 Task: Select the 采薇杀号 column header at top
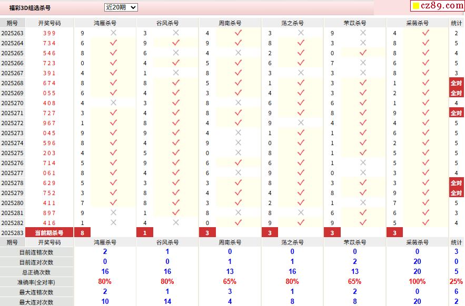point(417,23)
